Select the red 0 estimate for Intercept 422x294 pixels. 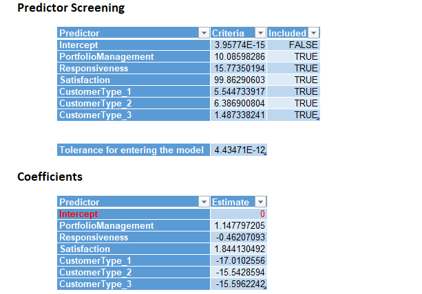[x=238, y=214]
